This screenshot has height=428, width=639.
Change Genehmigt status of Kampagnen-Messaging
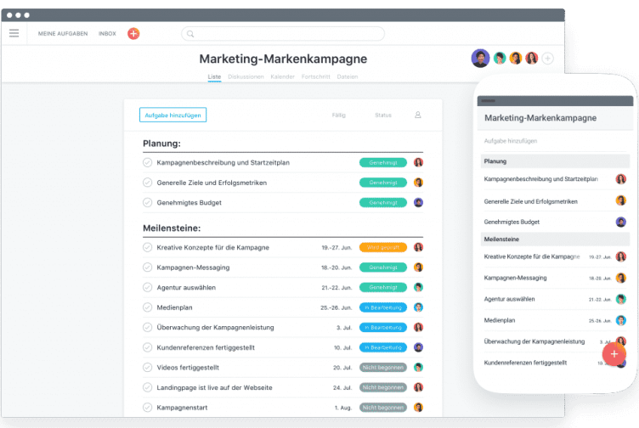click(383, 267)
